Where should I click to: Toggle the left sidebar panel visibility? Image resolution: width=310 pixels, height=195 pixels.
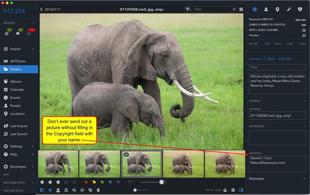click(x=42, y=190)
